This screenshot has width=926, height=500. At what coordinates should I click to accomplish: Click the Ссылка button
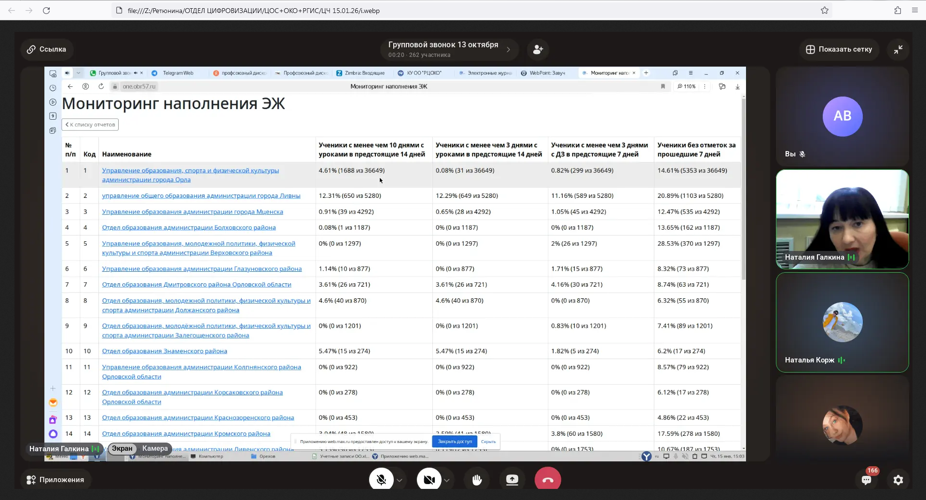click(46, 49)
